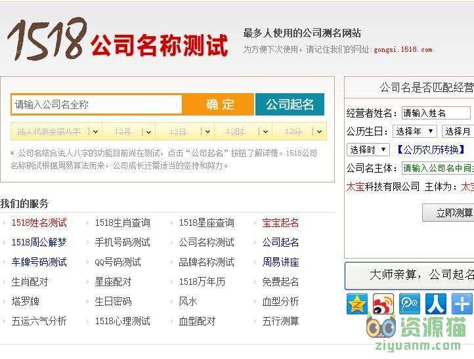Click the QQ Zone star share icon
Screen dimensions: 474x359
tap(357, 304)
